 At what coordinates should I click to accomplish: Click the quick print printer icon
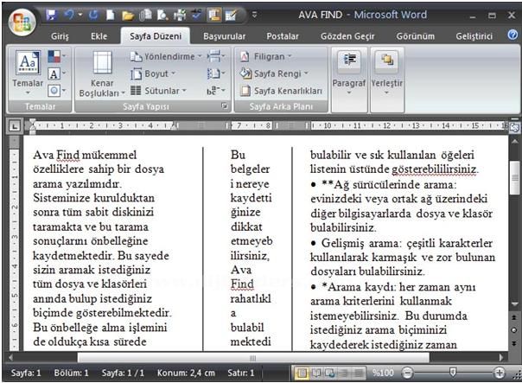(180, 16)
